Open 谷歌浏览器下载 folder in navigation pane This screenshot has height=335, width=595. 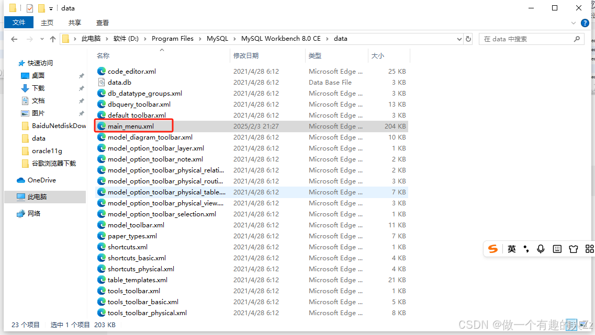point(53,164)
